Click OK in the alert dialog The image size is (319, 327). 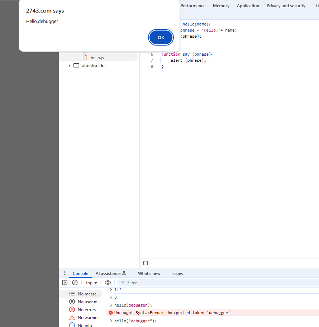point(161,38)
